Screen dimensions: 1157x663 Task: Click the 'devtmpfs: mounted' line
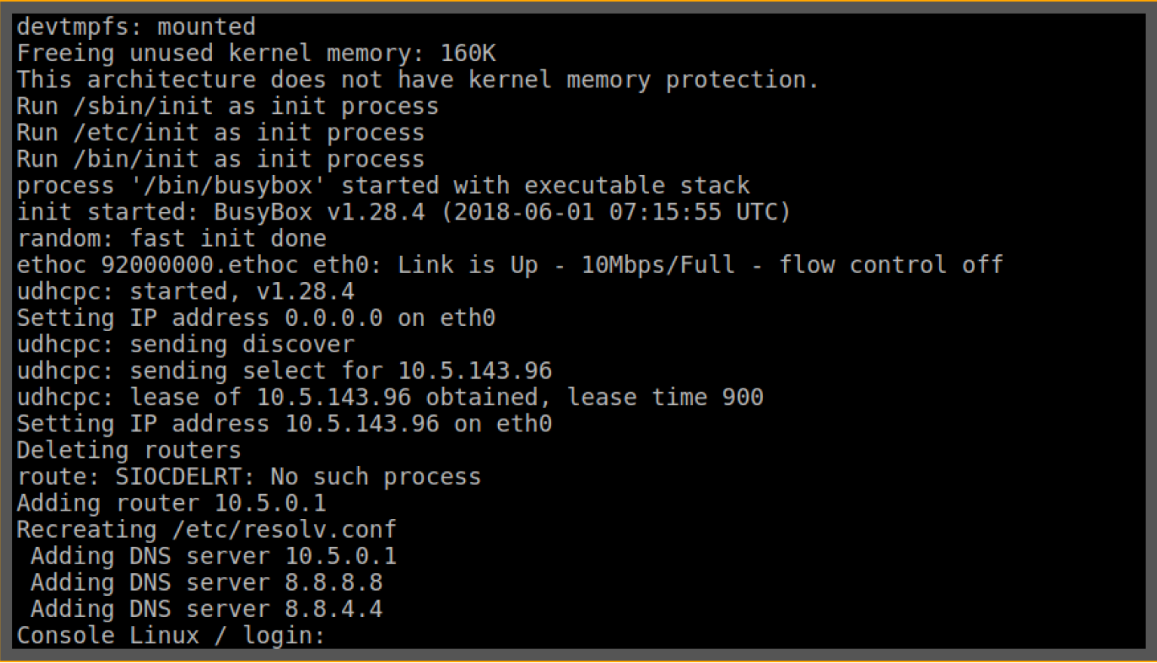136,27
